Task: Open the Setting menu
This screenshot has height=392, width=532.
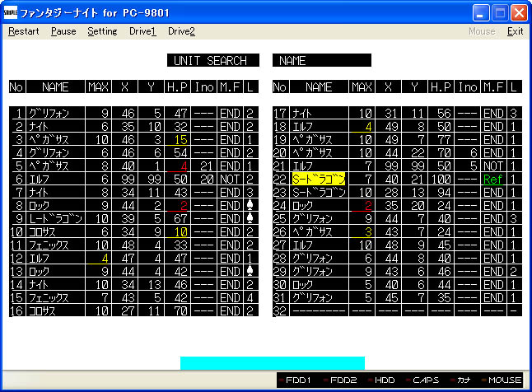Action: point(102,31)
